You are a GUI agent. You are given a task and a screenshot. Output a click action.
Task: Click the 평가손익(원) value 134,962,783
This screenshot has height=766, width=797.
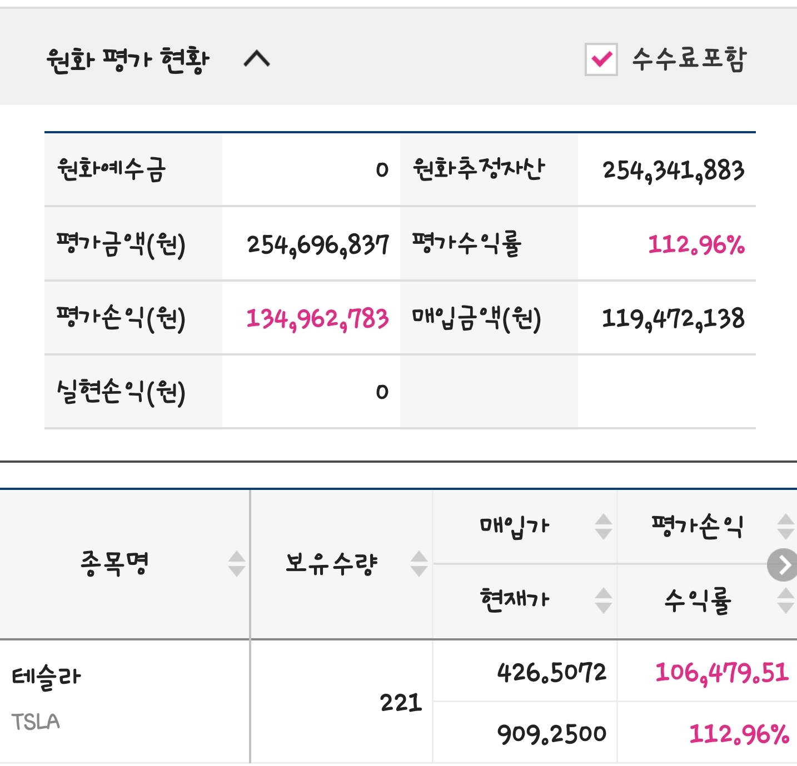tap(317, 319)
